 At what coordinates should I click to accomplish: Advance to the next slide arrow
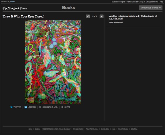[x=101, y=16]
